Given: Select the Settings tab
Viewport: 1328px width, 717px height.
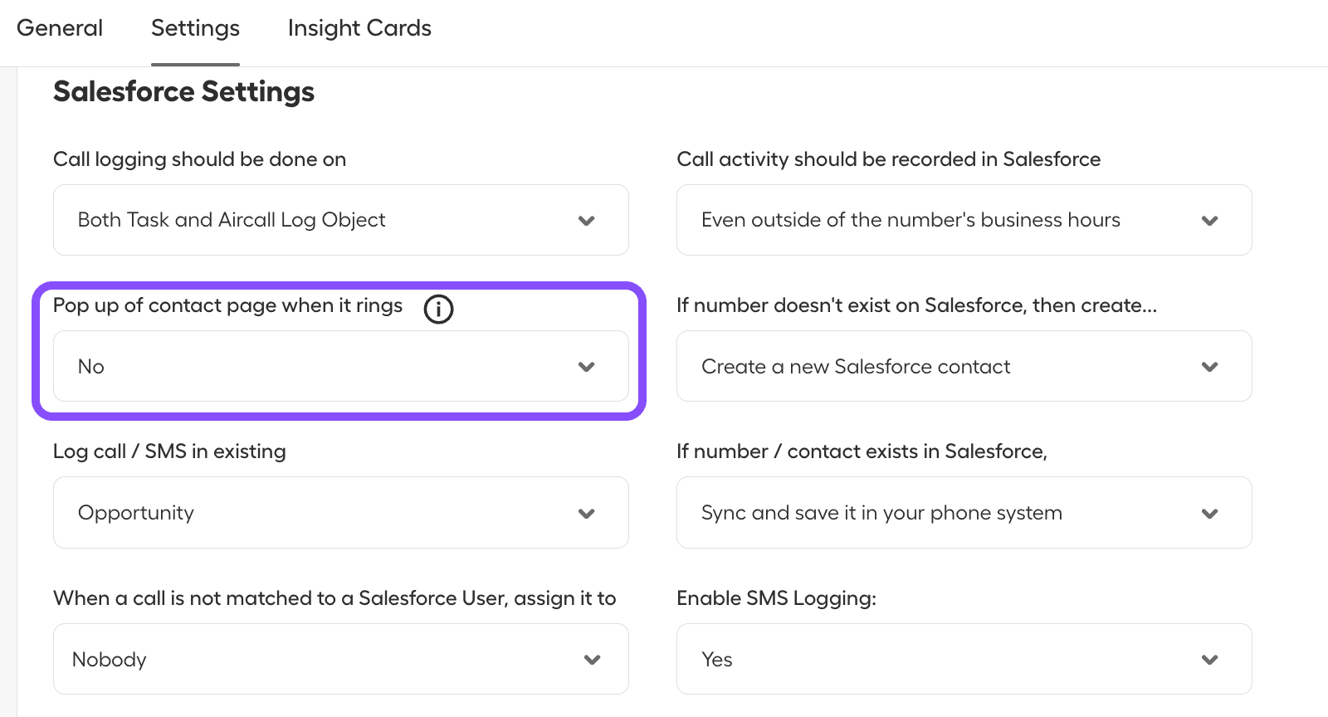Looking at the screenshot, I should click(x=194, y=27).
